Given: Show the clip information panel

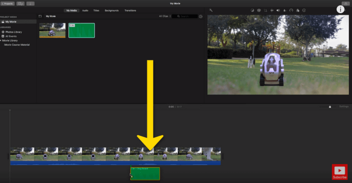Looking at the screenshot, I should 304,10.
